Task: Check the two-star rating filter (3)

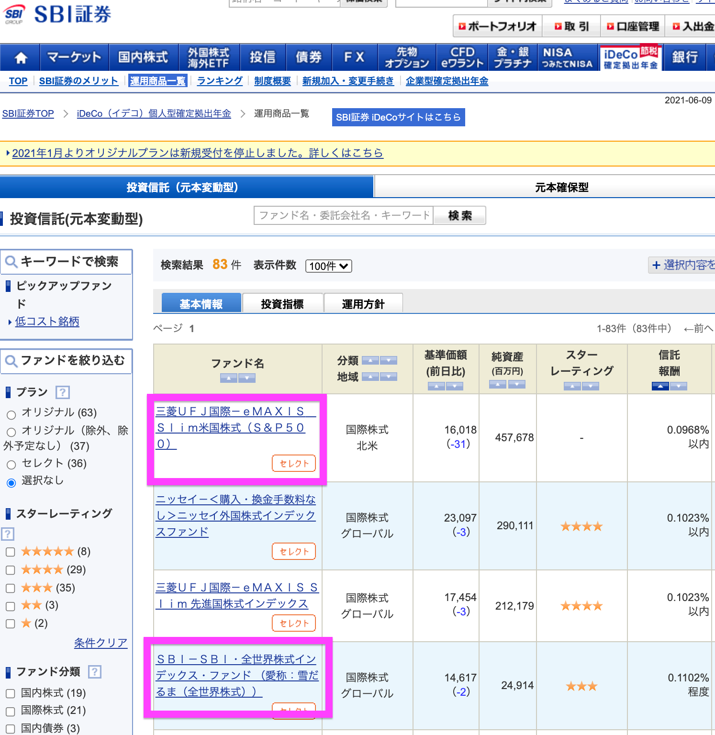Action: click(x=11, y=606)
